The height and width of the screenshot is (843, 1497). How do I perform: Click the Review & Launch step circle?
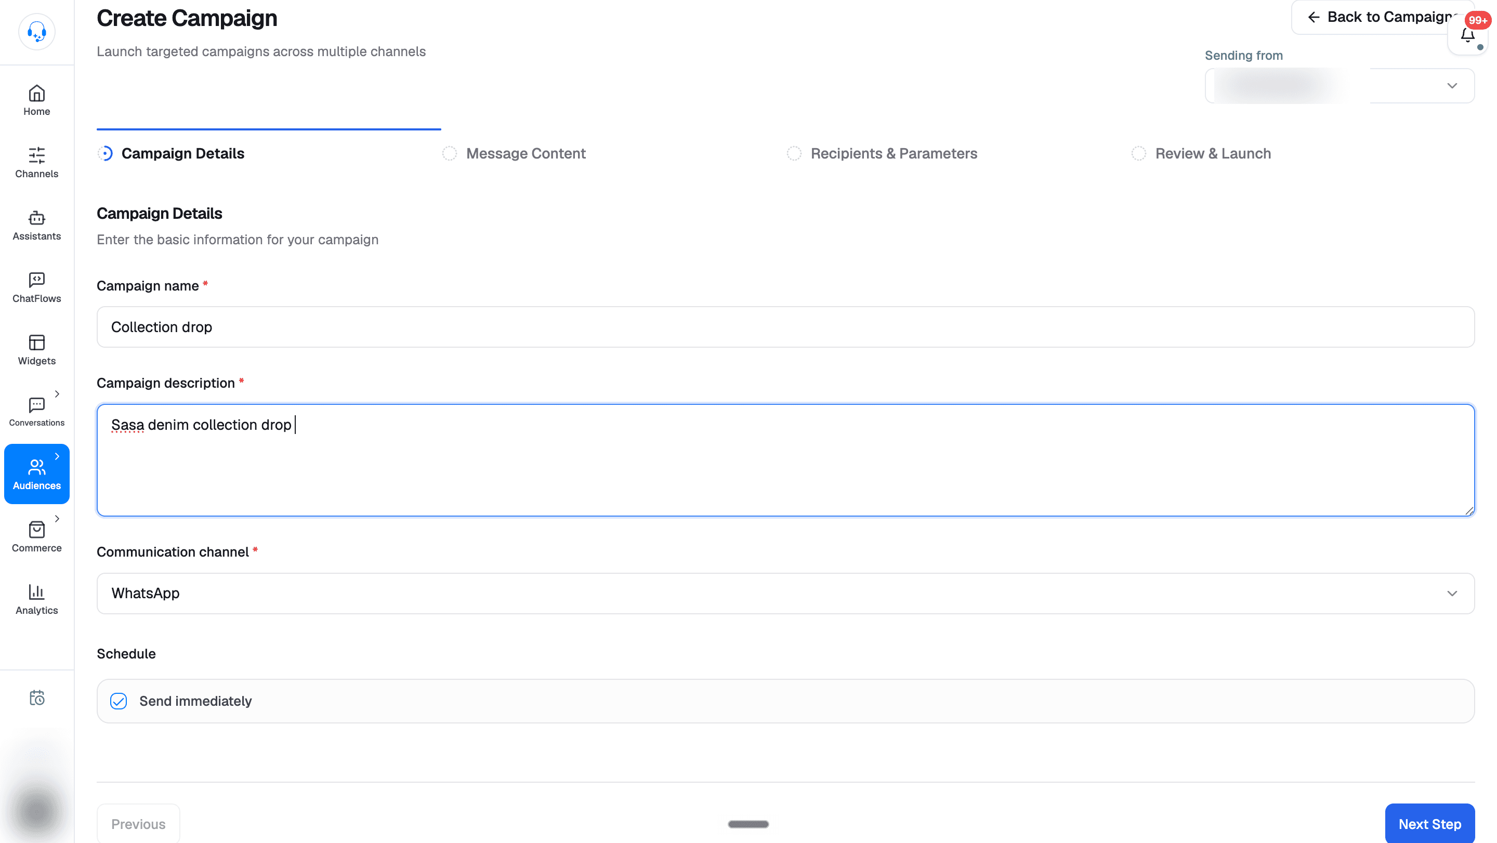click(x=1138, y=153)
